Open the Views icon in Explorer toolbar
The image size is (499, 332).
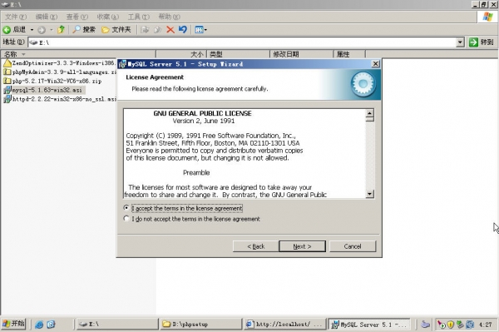click(199, 30)
